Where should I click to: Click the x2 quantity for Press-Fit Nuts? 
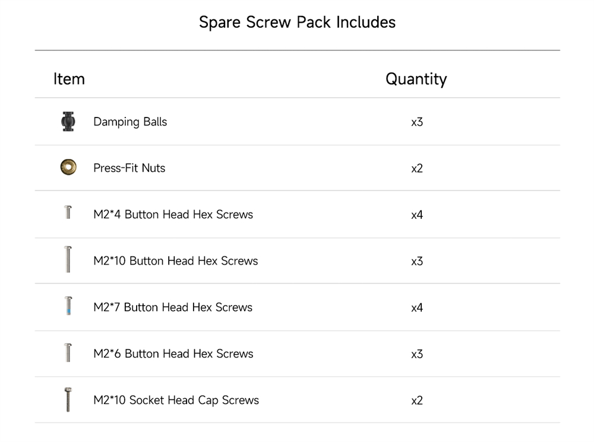click(x=417, y=168)
